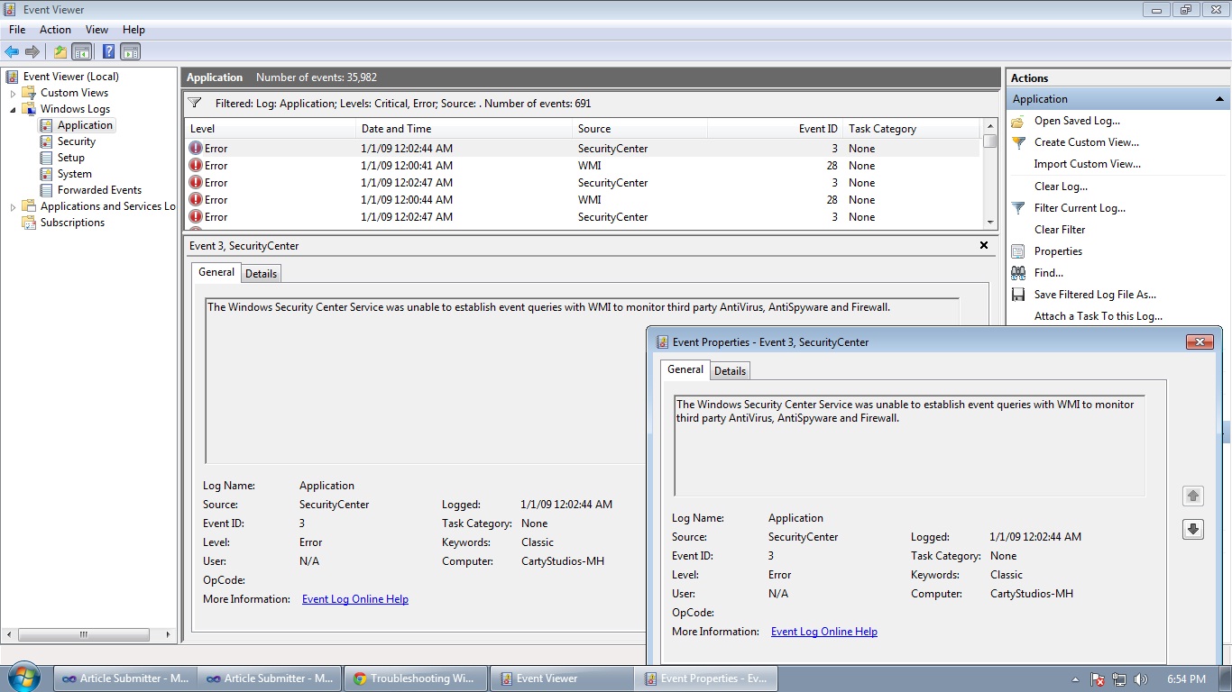Sort events by Date and Time column header

464,129
